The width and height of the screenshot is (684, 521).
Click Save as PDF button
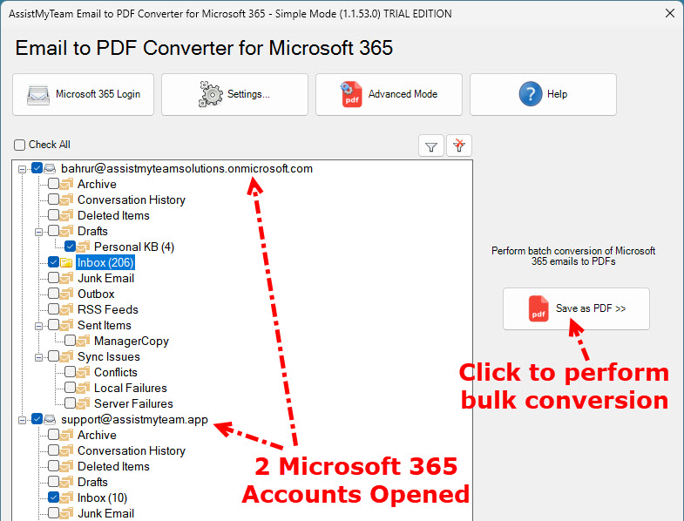pyautogui.click(x=576, y=308)
